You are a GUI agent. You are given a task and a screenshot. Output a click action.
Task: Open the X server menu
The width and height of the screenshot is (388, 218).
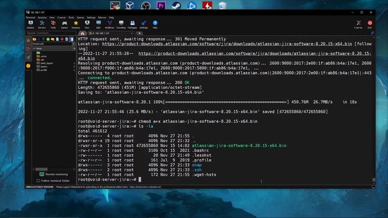coord(62,18)
